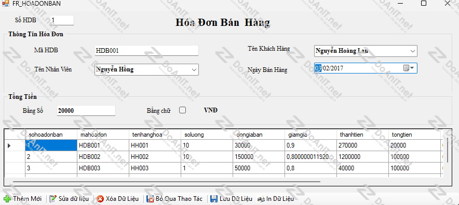Select the soluong cell with value 1
459x205 pixels.
pyautogui.click(x=207, y=168)
